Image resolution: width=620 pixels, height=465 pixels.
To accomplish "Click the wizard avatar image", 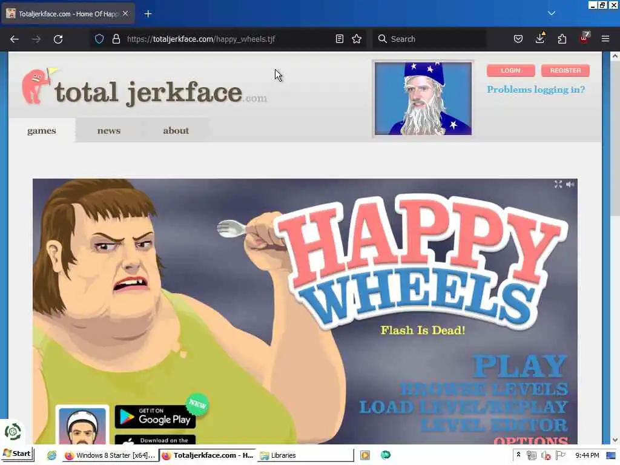I will [x=423, y=99].
